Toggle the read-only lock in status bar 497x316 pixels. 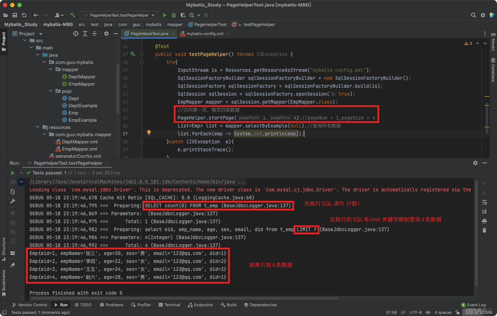point(458,312)
